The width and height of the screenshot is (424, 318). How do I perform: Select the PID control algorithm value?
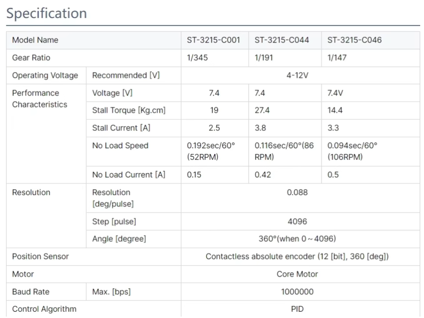[297, 309]
